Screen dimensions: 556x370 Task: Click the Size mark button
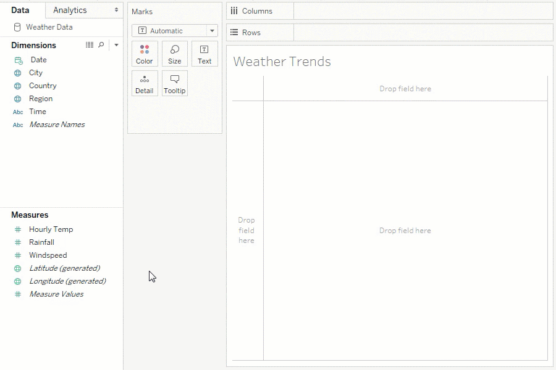tap(174, 54)
